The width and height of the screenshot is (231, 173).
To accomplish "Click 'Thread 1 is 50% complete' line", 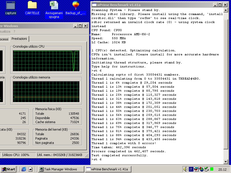I will 134,111.
